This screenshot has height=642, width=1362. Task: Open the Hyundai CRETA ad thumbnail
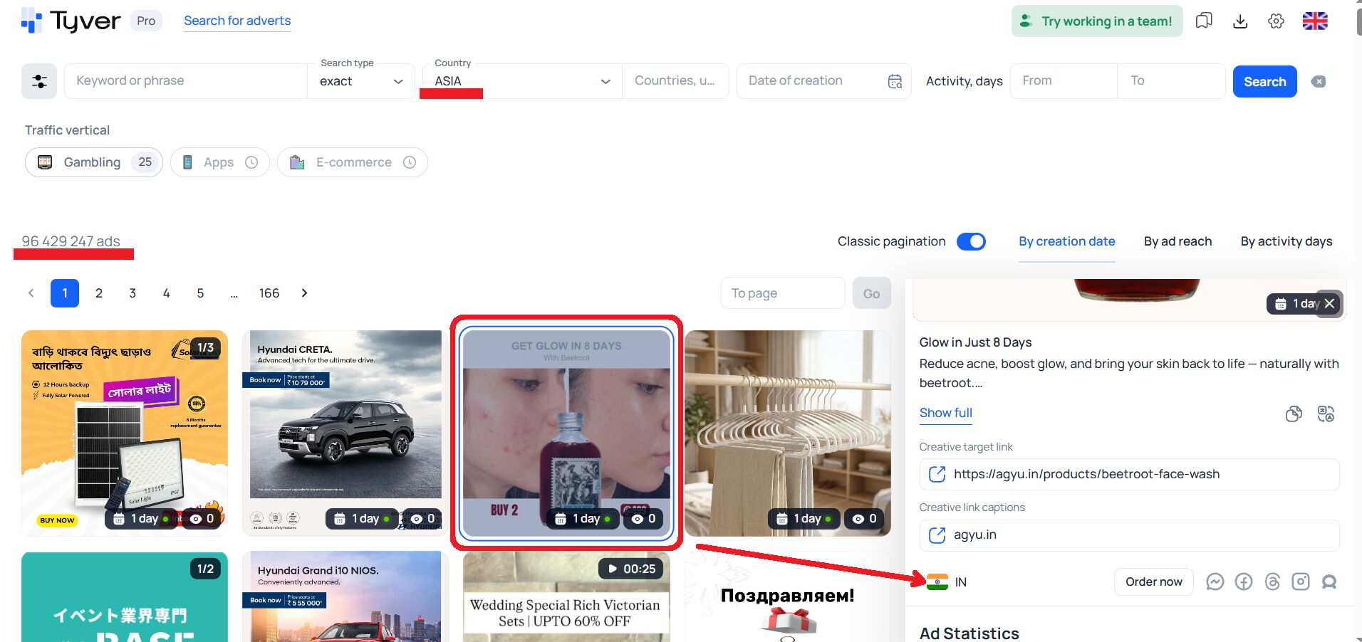coord(345,433)
